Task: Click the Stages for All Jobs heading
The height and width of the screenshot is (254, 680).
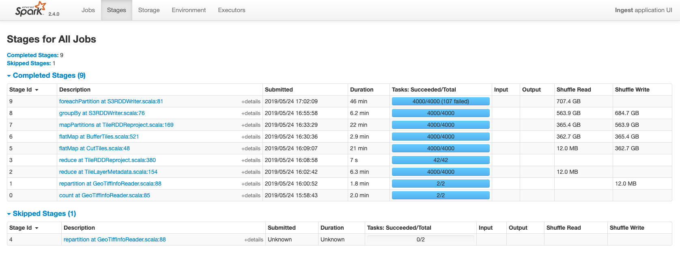Action: (52, 39)
